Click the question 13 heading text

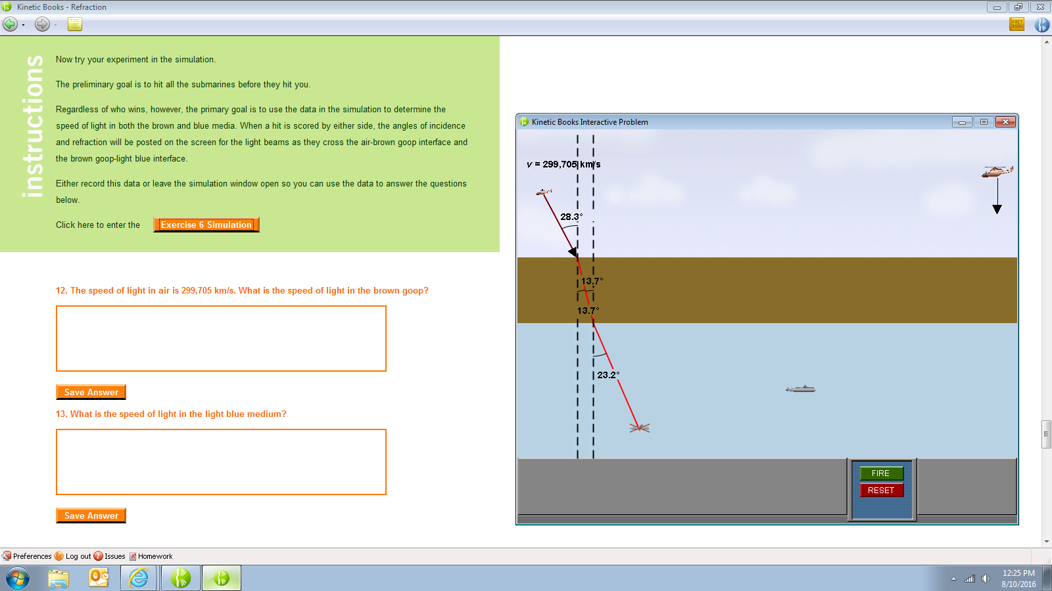(171, 414)
